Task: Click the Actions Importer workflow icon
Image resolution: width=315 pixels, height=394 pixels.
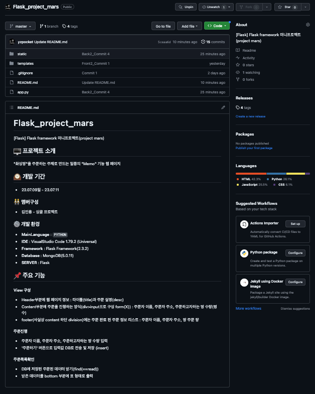Action: tap(244, 224)
